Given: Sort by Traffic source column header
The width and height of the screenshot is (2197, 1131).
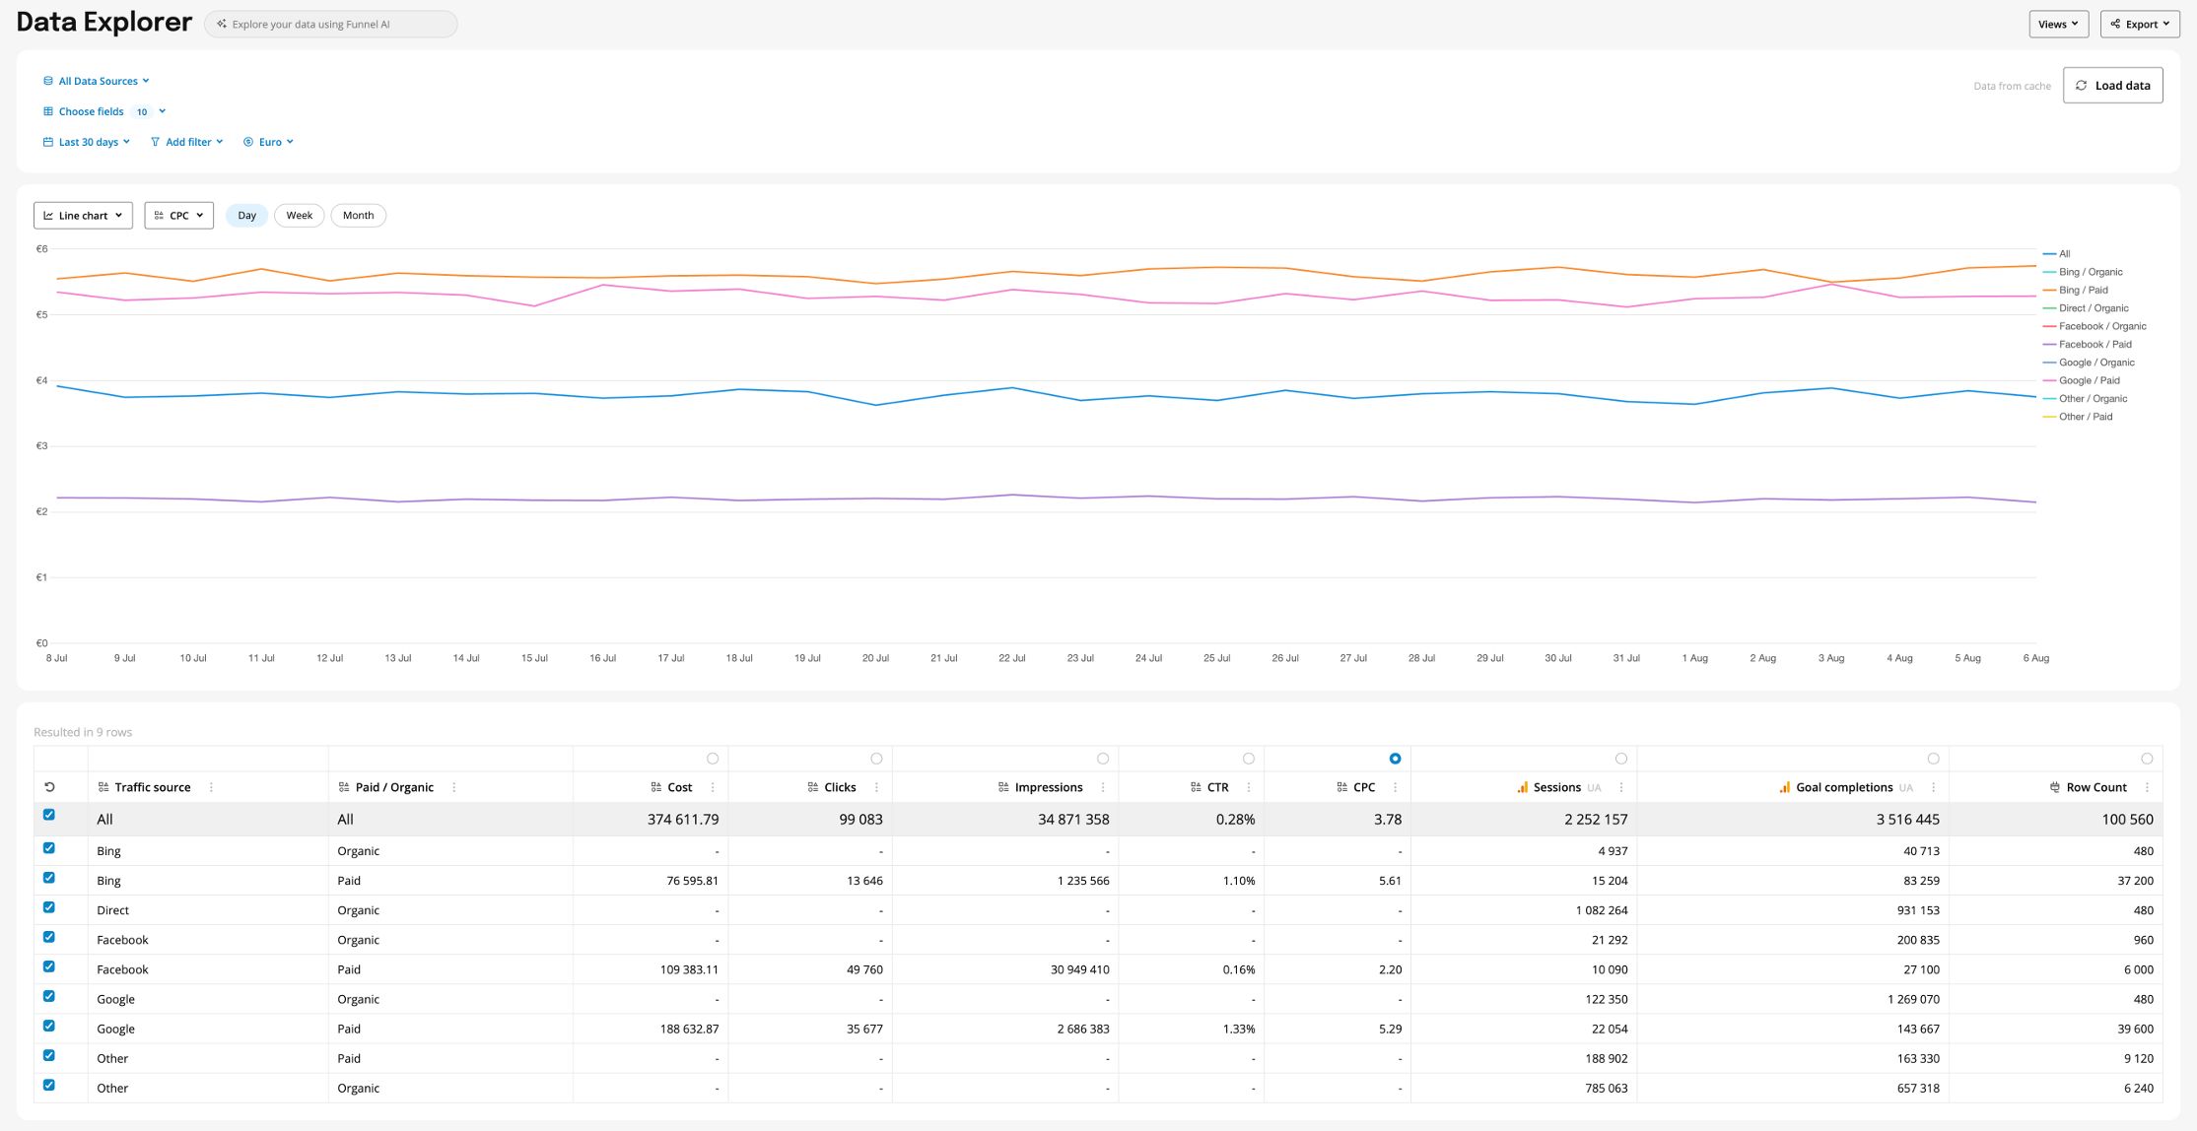Looking at the screenshot, I should (152, 787).
